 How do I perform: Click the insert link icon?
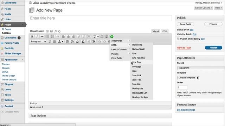[x=79, y=36]
